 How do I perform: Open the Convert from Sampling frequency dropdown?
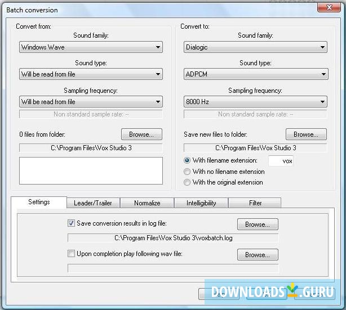coord(91,102)
